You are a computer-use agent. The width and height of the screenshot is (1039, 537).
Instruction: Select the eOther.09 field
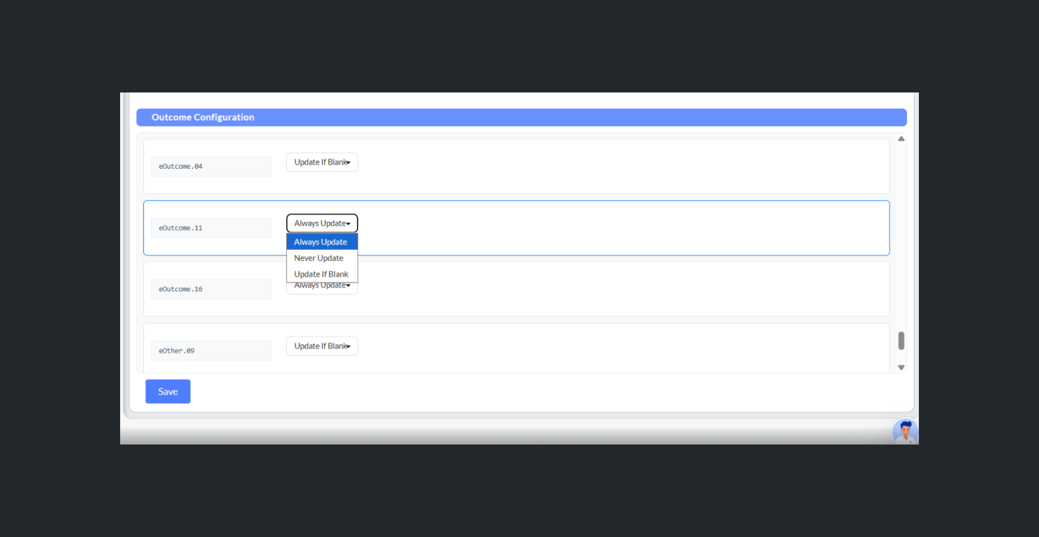click(211, 351)
